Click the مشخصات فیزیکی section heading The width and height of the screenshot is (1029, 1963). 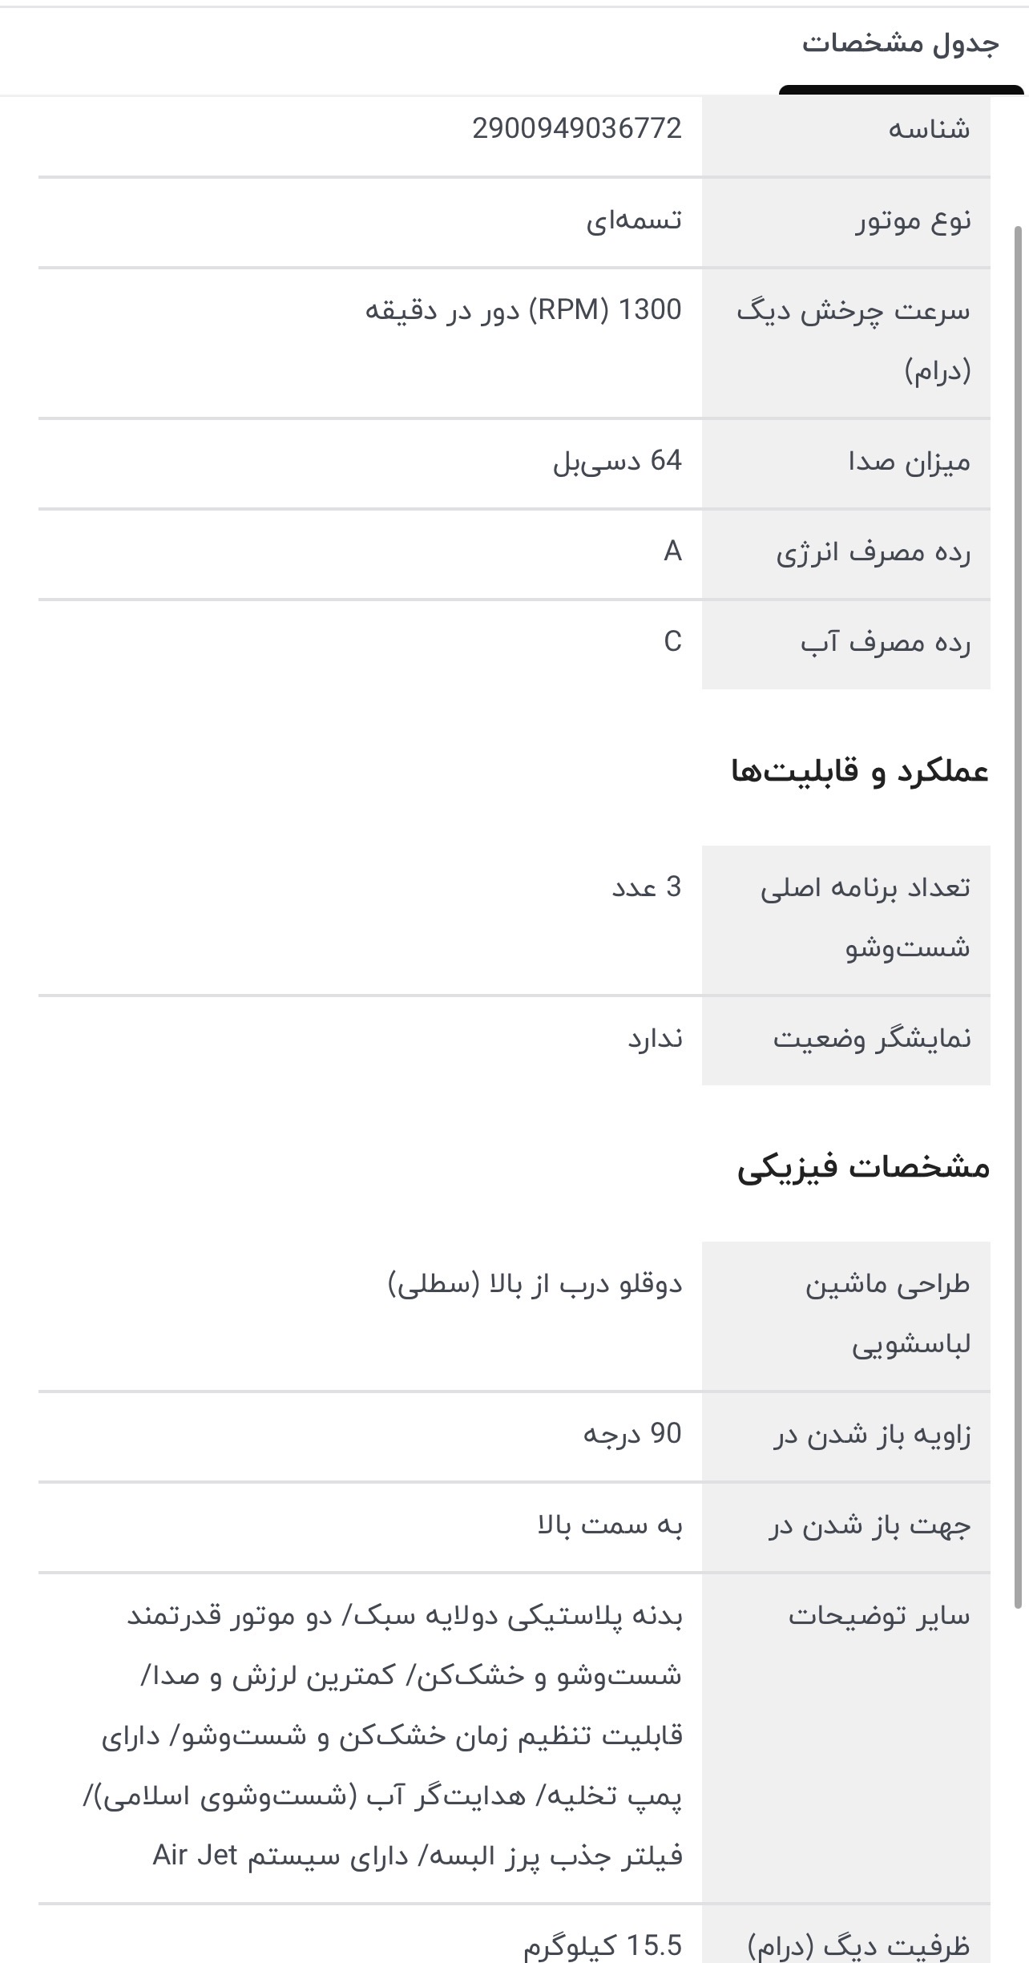click(x=863, y=1167)
